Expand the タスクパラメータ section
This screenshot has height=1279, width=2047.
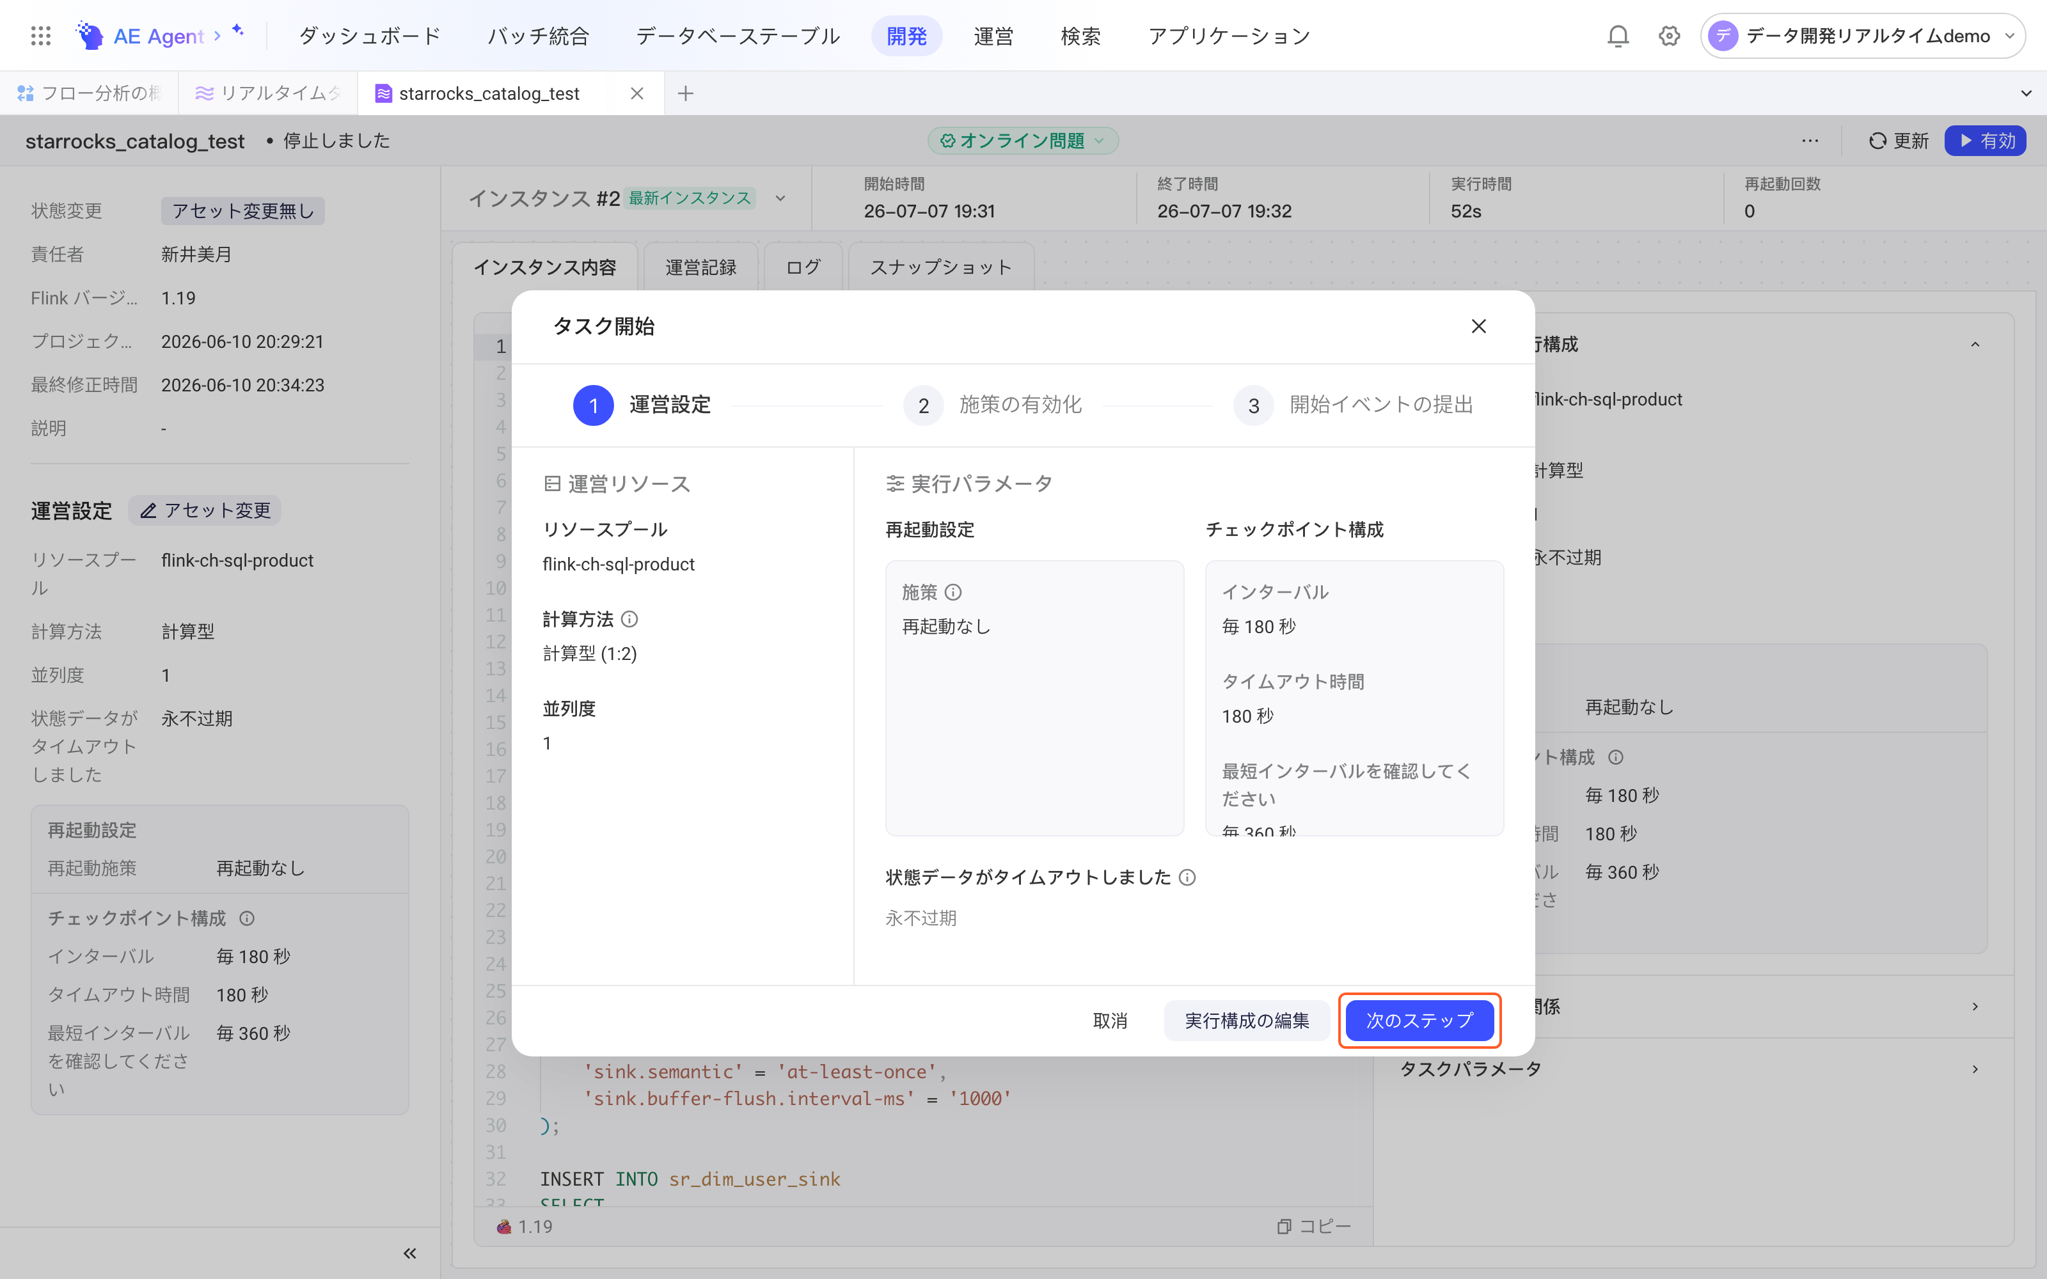[x=1692, y=1069]
